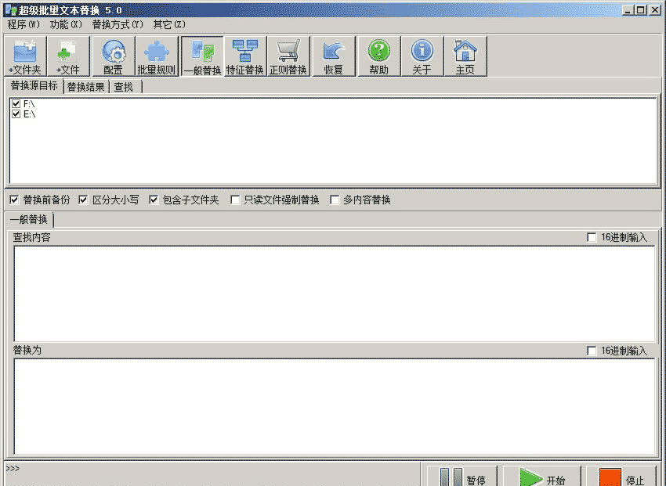Open 帮助 help from the toolbar

pos(378,55)
